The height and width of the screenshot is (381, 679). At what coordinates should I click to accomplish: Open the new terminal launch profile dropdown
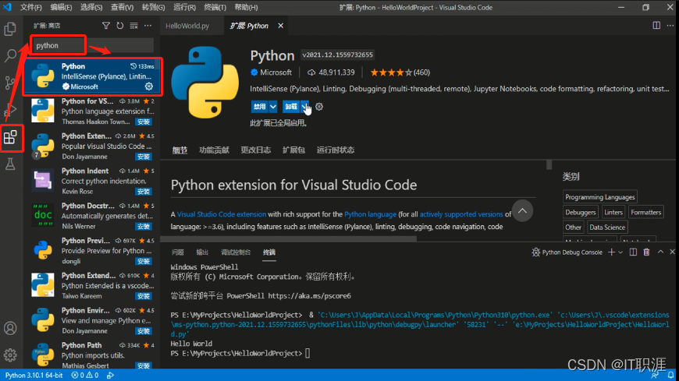(620, 252)
